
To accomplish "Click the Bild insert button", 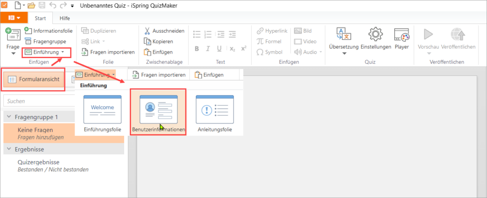I will tap(303, 31).
